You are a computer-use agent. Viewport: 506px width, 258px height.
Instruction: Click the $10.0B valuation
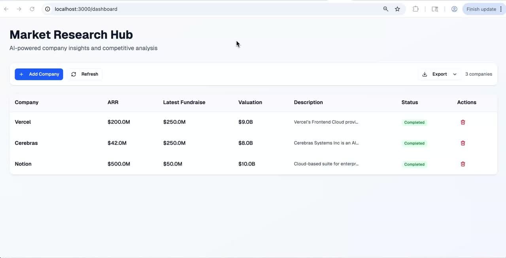click(x=247, y=164)
